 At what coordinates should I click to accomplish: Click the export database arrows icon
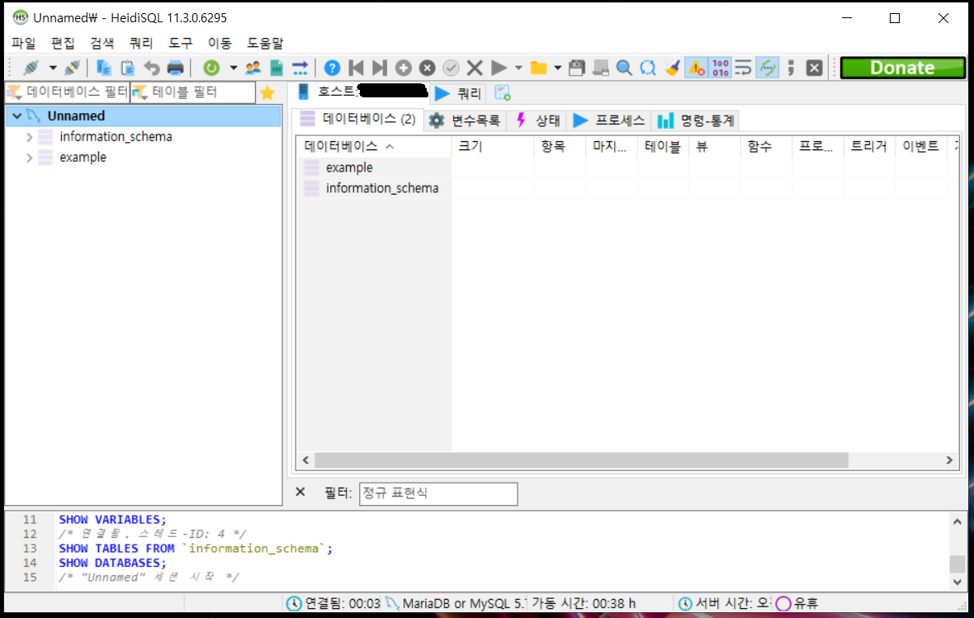(300, 68)
